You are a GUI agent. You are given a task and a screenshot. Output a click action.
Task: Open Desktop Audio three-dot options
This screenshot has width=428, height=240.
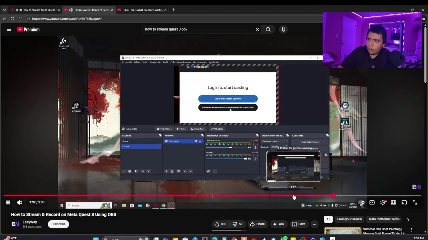255,147
